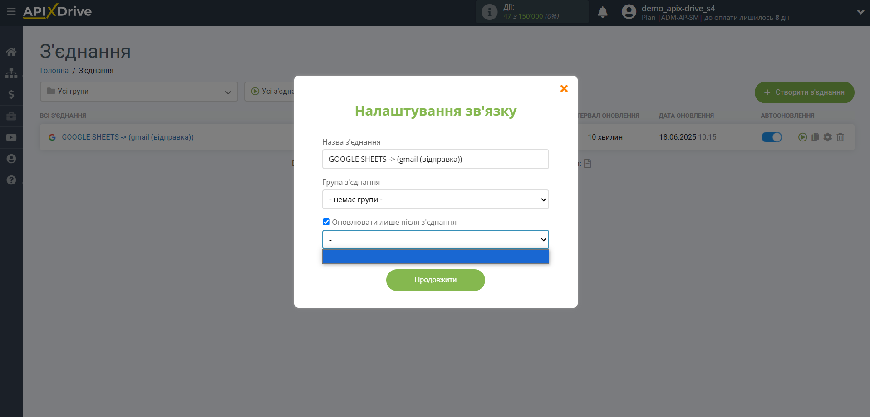
Task: Open the home icon in sidebar
Action: (11, 52)
